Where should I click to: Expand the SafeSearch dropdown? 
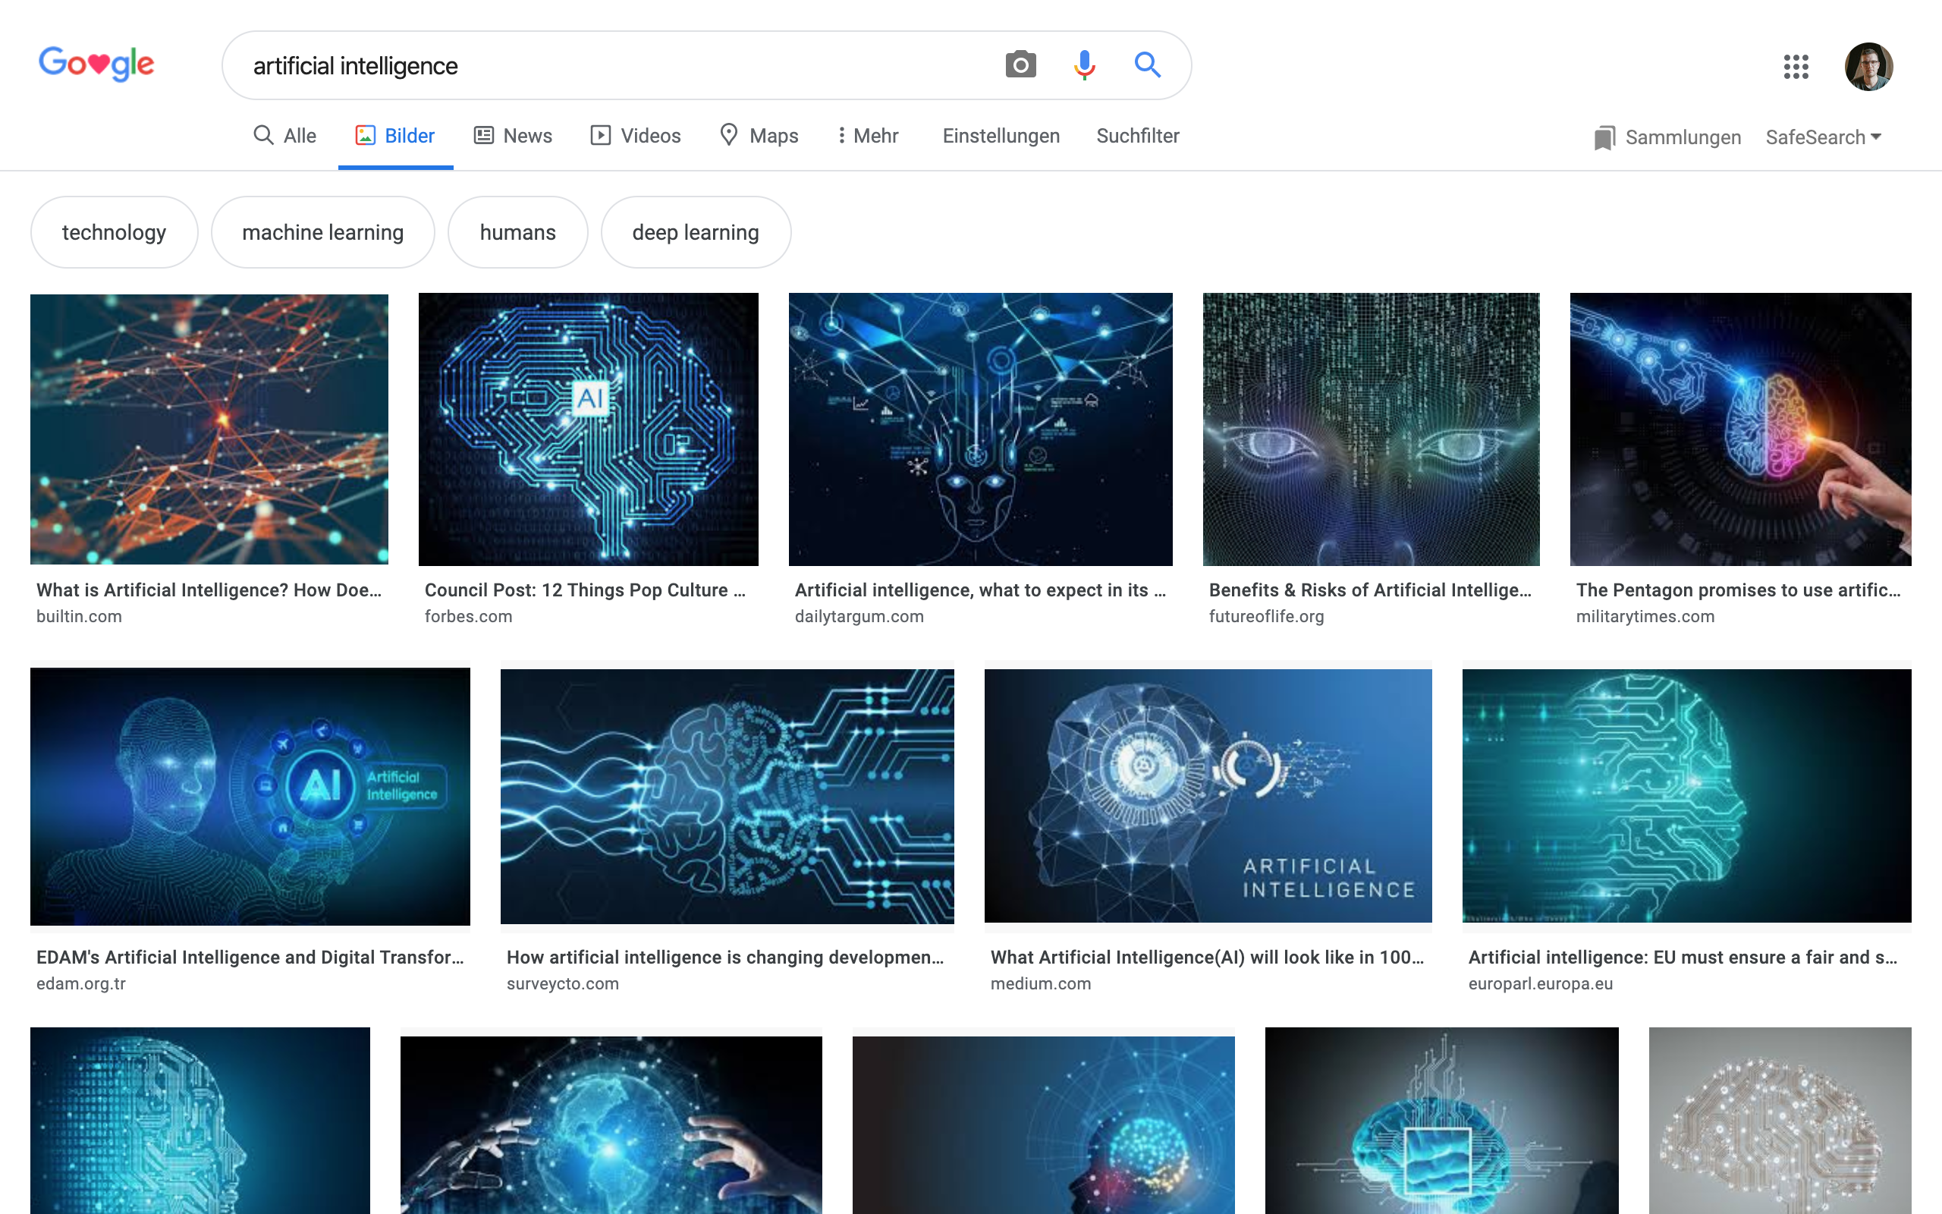[1823, 137]
